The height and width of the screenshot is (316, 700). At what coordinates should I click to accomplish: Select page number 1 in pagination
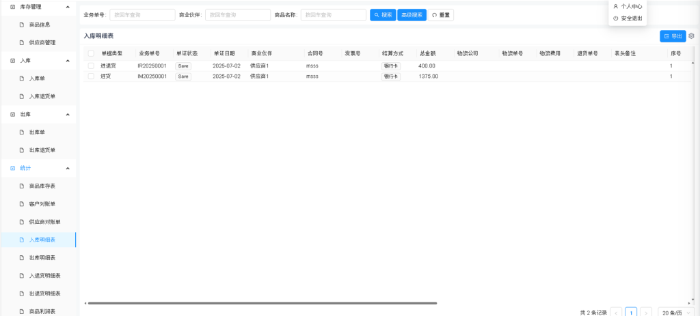click(x=631, y=313)
